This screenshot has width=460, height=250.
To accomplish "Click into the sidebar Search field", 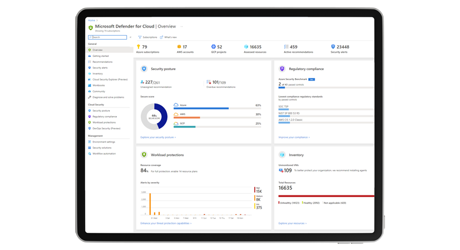I will (108, 37).
